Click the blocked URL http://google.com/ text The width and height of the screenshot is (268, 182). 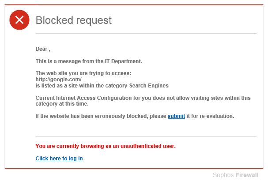(x=58, y=80)
